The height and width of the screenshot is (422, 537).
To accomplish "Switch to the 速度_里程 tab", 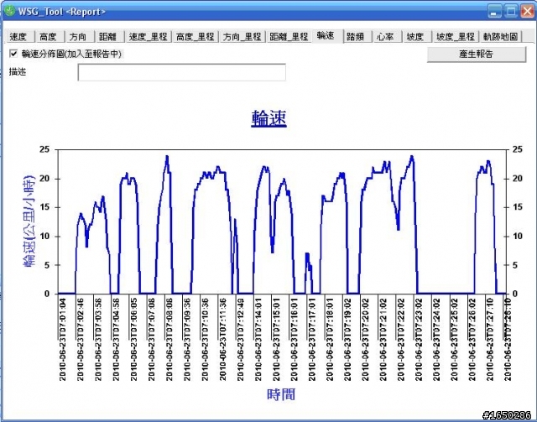I will [x=148, y=36].
